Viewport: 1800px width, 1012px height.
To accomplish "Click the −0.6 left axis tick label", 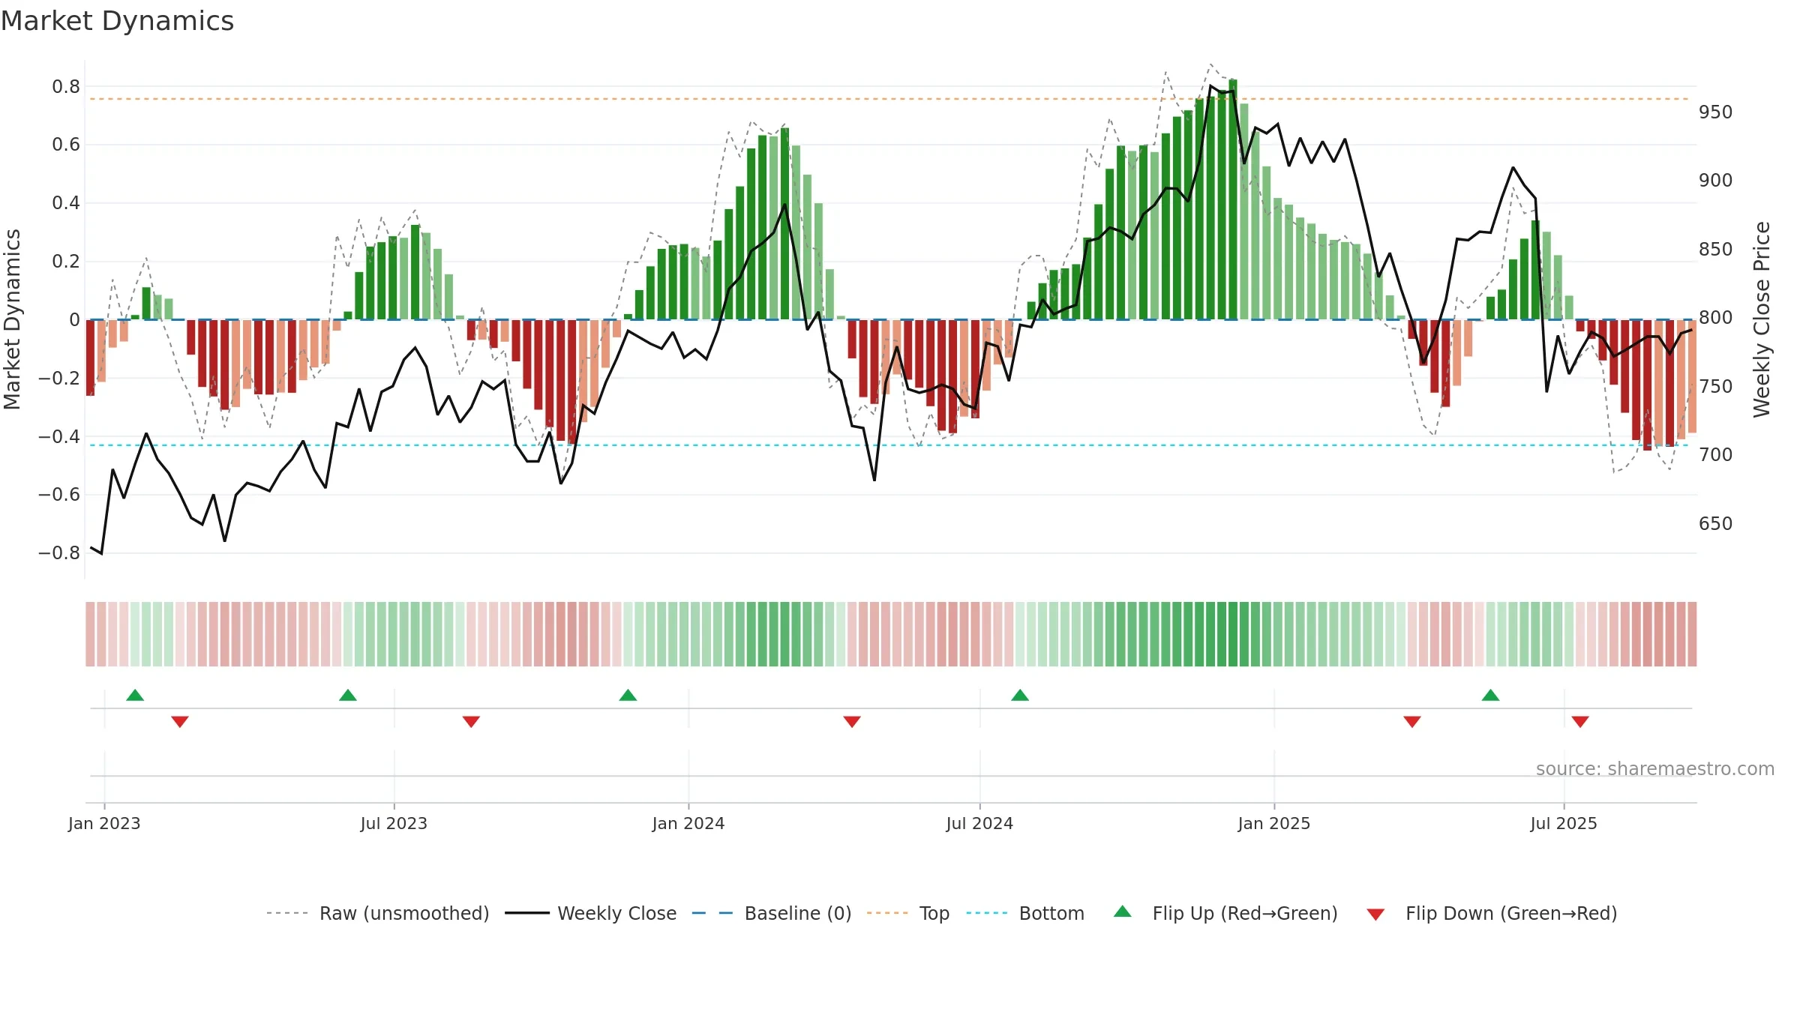I will [x=59, y=495].
